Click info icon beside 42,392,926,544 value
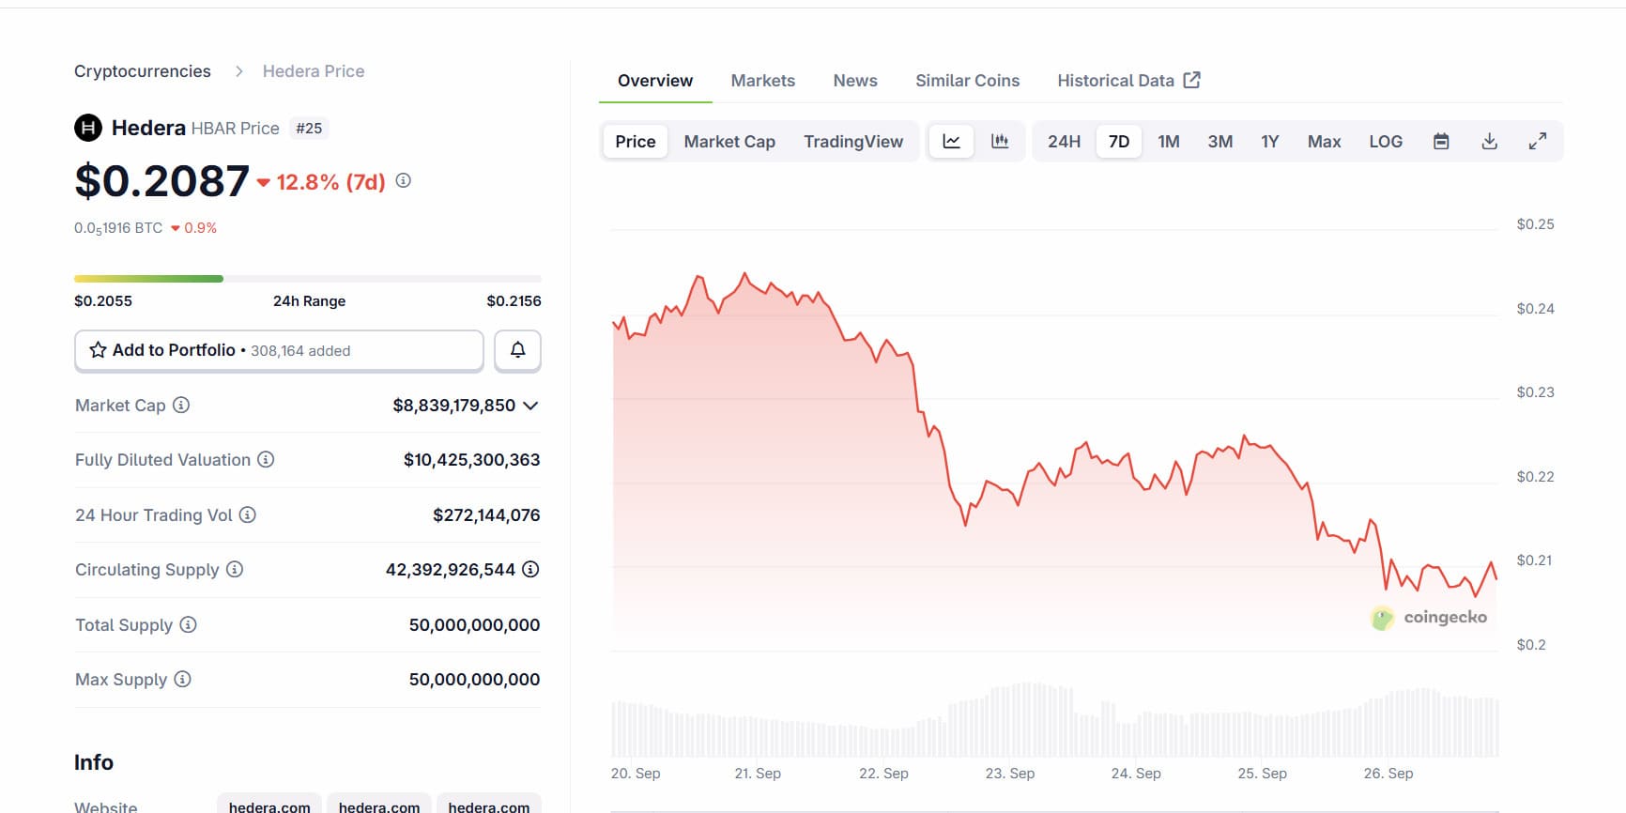This screenshot has width=1626, height=813. (530, 569)
